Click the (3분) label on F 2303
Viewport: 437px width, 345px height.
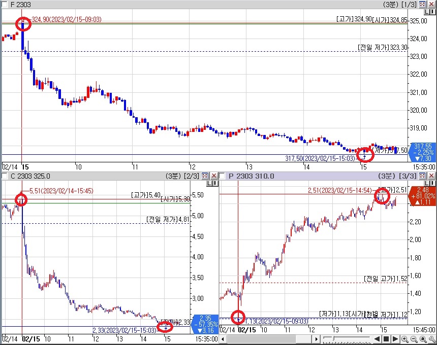(x=391, y=5)
